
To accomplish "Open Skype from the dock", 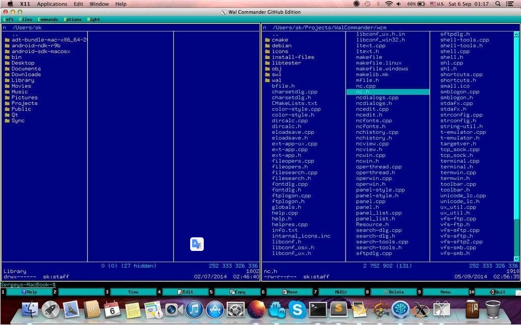I will [x=296, y=309].
